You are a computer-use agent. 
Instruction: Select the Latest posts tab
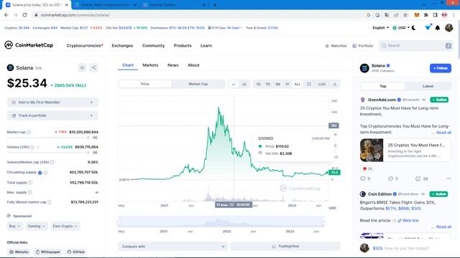coord(428,86)
